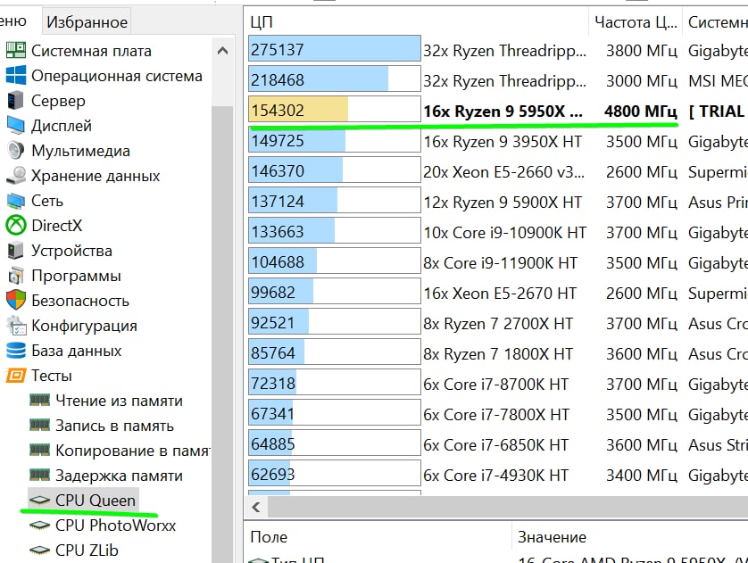The image size is (748, 563).
Task: Select the Запись в память test
Action: point(114,426)
